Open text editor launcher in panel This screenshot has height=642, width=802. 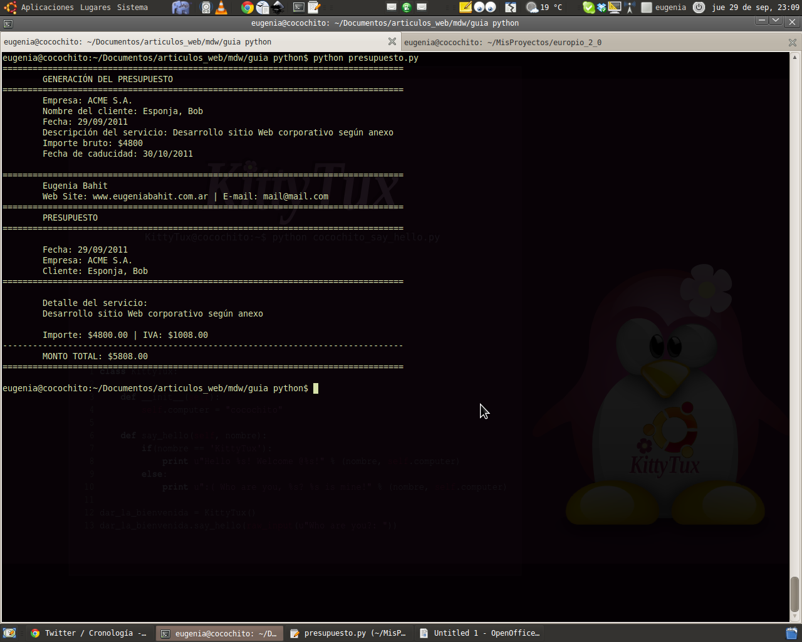pos(314,8)
